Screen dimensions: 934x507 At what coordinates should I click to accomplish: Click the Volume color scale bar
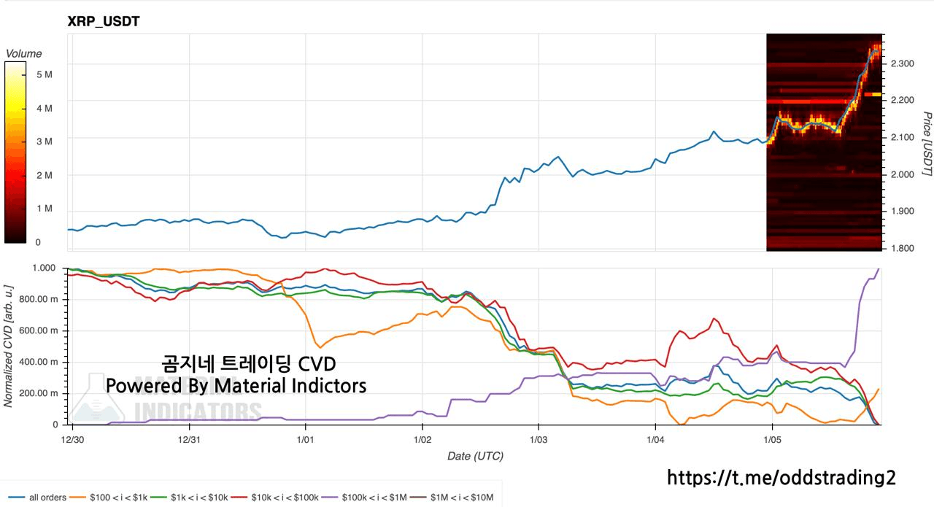(x=15, y=152)
